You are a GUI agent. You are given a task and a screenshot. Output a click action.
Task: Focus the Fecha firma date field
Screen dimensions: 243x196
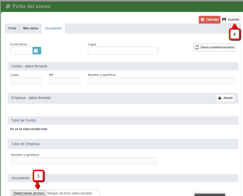(21, 51)
